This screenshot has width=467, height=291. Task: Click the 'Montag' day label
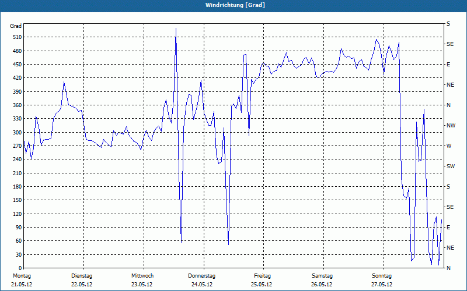click(22, 276)
